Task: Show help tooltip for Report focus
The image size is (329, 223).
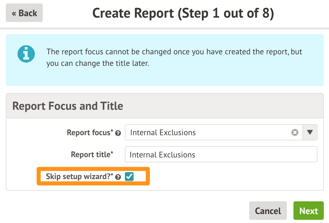Action: click(118, 133)
